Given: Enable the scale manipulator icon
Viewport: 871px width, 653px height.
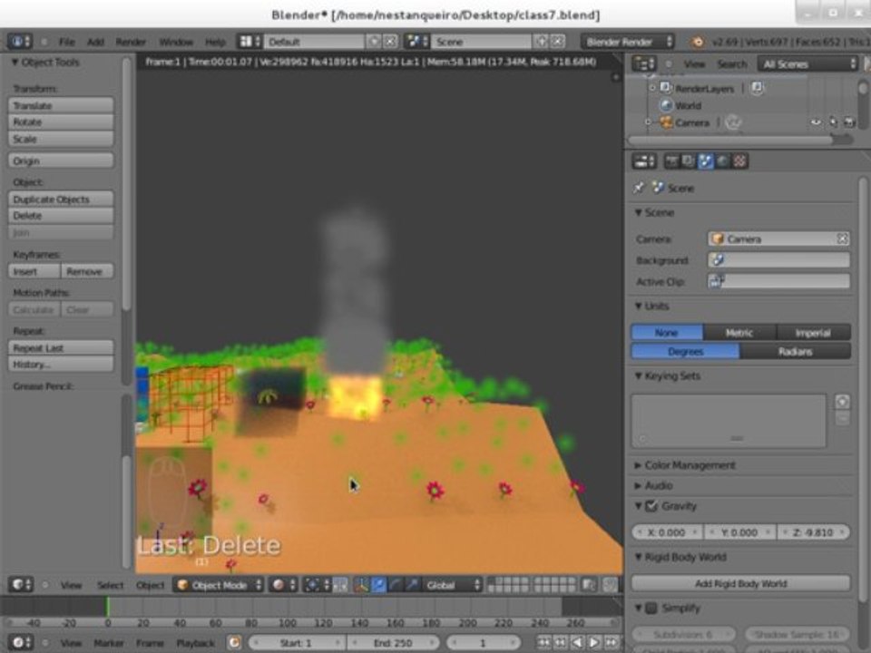Looking at the screenshot, I should pyautogui.click(x=412, y=585).
